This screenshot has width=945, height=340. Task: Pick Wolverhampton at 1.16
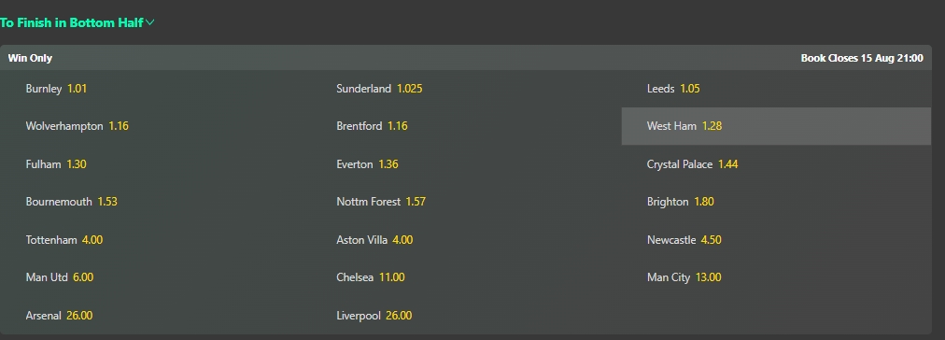(x=156, y=126)
